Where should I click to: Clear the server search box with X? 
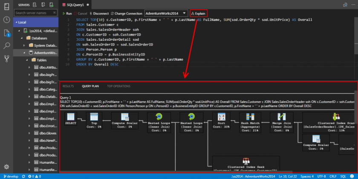click(x=55, y=13)
